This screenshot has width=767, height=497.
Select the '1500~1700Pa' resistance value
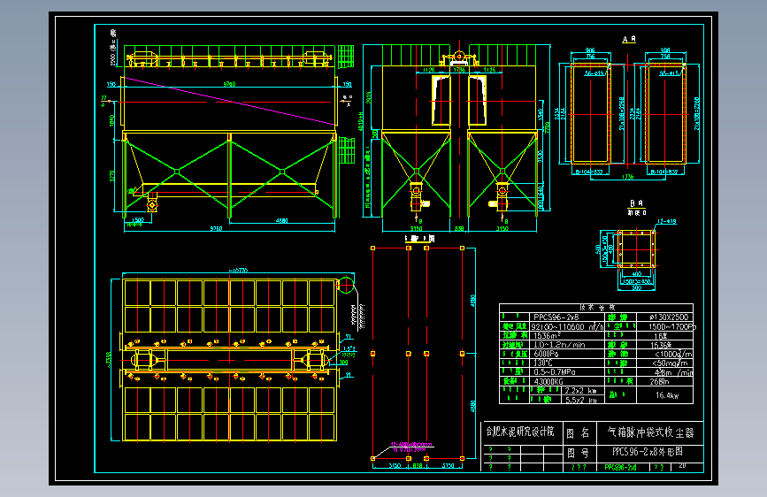tap(672, 326)
